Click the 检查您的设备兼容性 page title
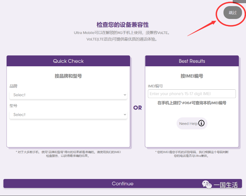This screenshot has height=196, width=246. click(122, 25)
